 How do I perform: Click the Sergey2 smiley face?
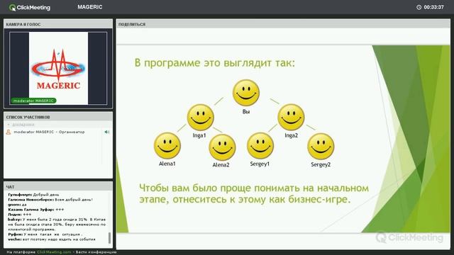(x=321, y=147)
